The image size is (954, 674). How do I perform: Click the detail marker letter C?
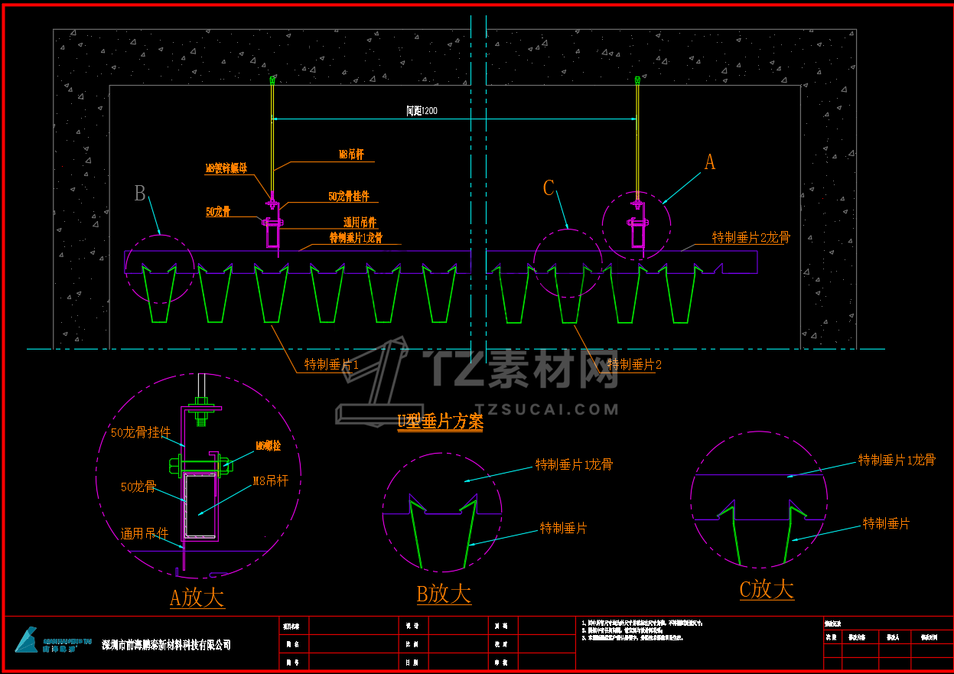[549, 188]
